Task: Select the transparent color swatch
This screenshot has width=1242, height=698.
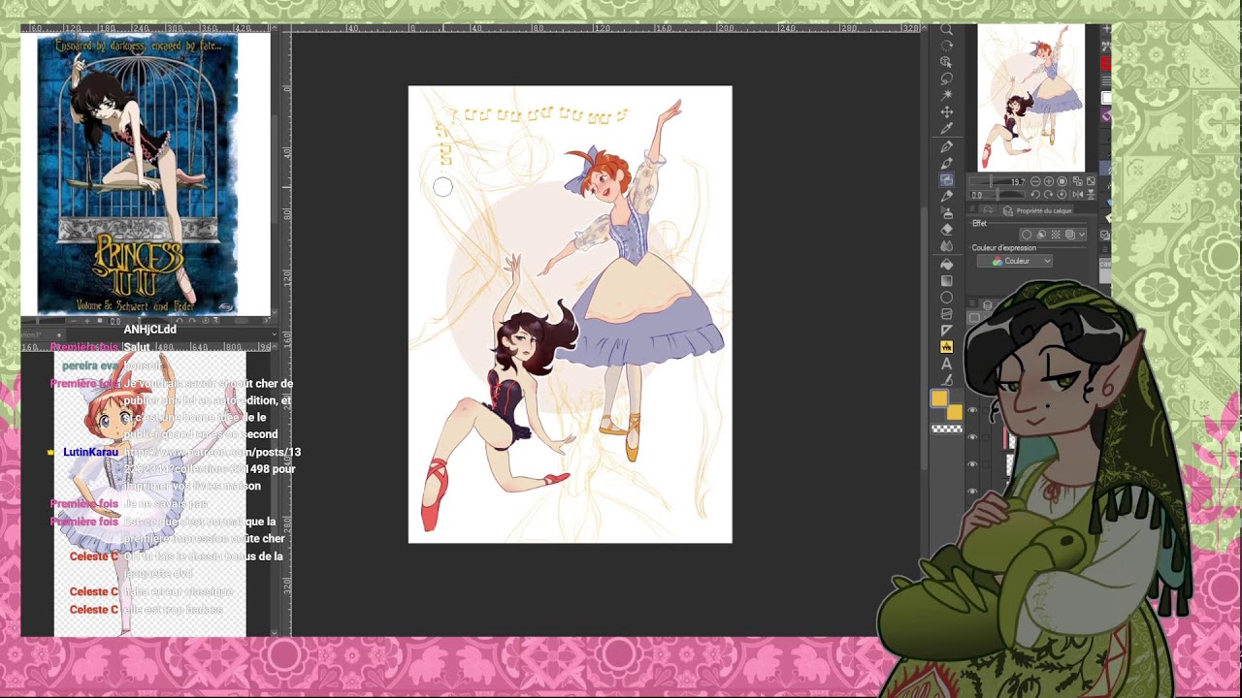Action: point(947,428)
